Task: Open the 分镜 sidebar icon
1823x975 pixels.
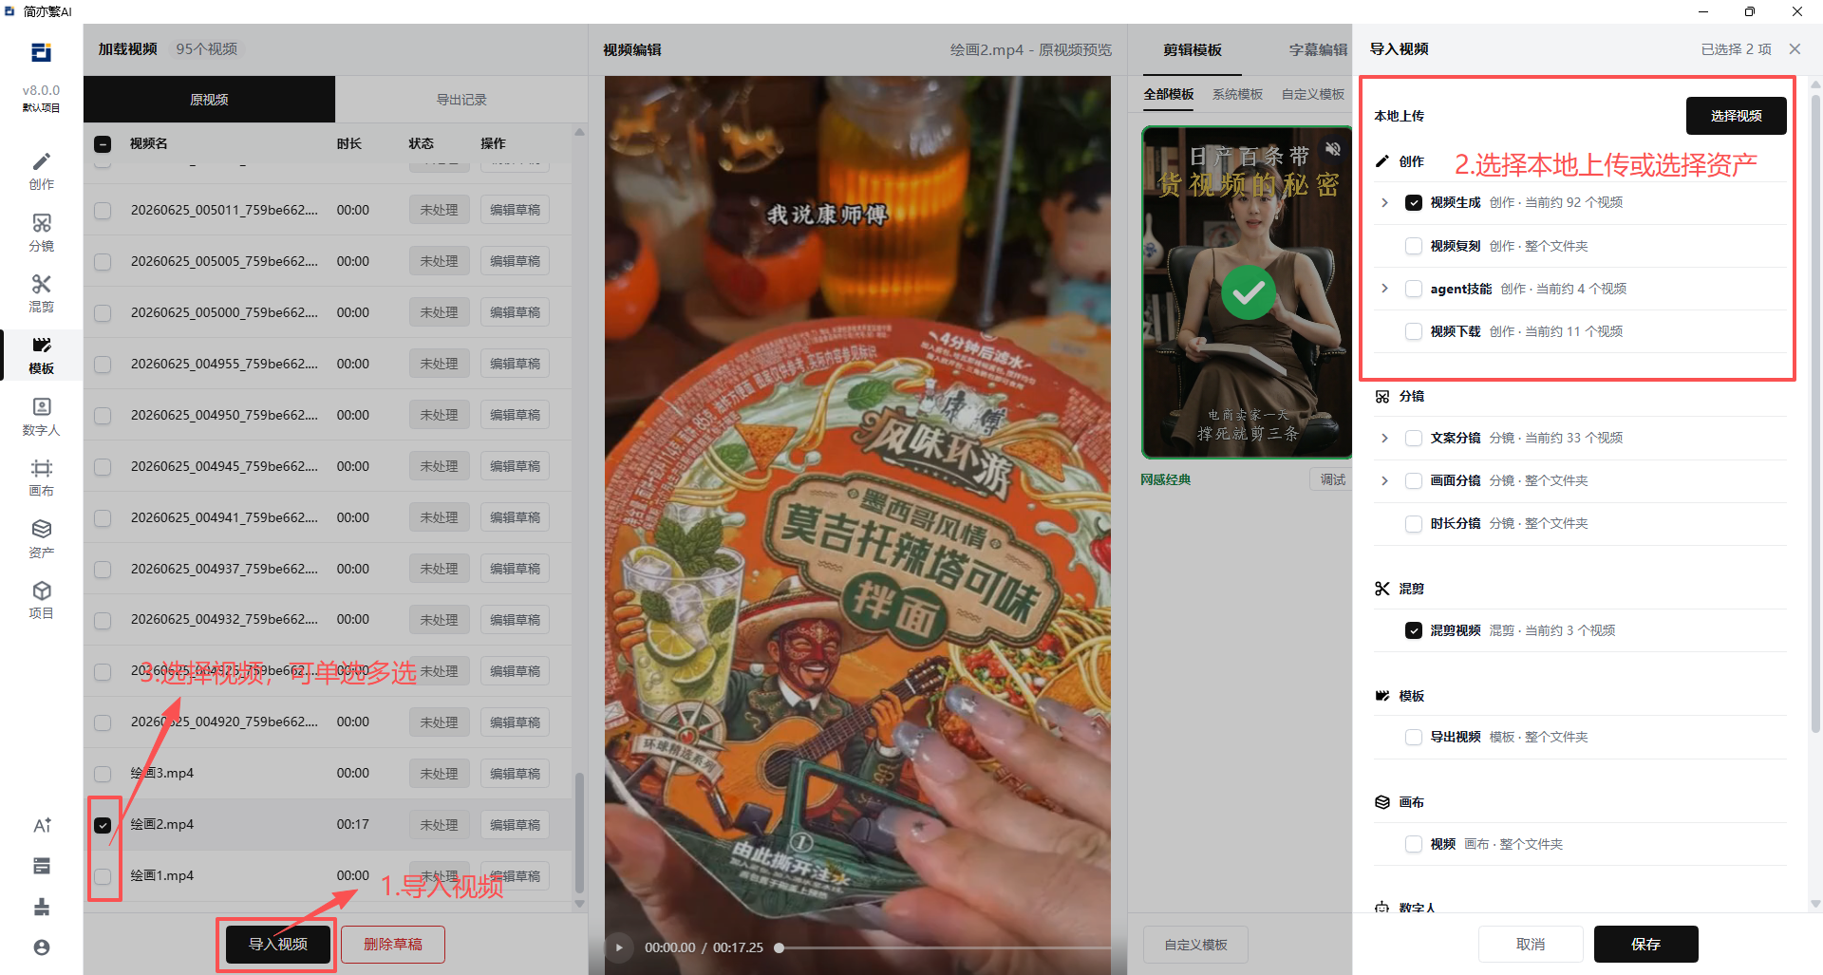Action: [x=41, y=233]
